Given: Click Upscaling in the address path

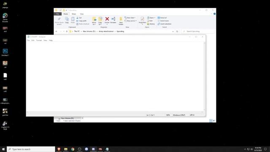Looking at the screenshot, I should (x=120, y=31).
